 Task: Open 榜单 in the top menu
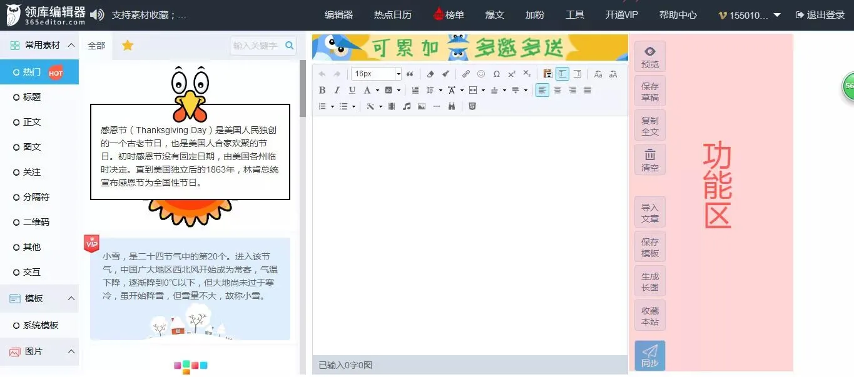point(449,15)
